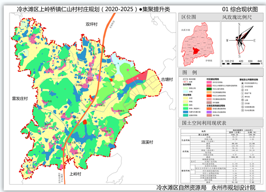Click the red dashed boundary line legend symbol
266x192 pixels.
coord(185,82)
